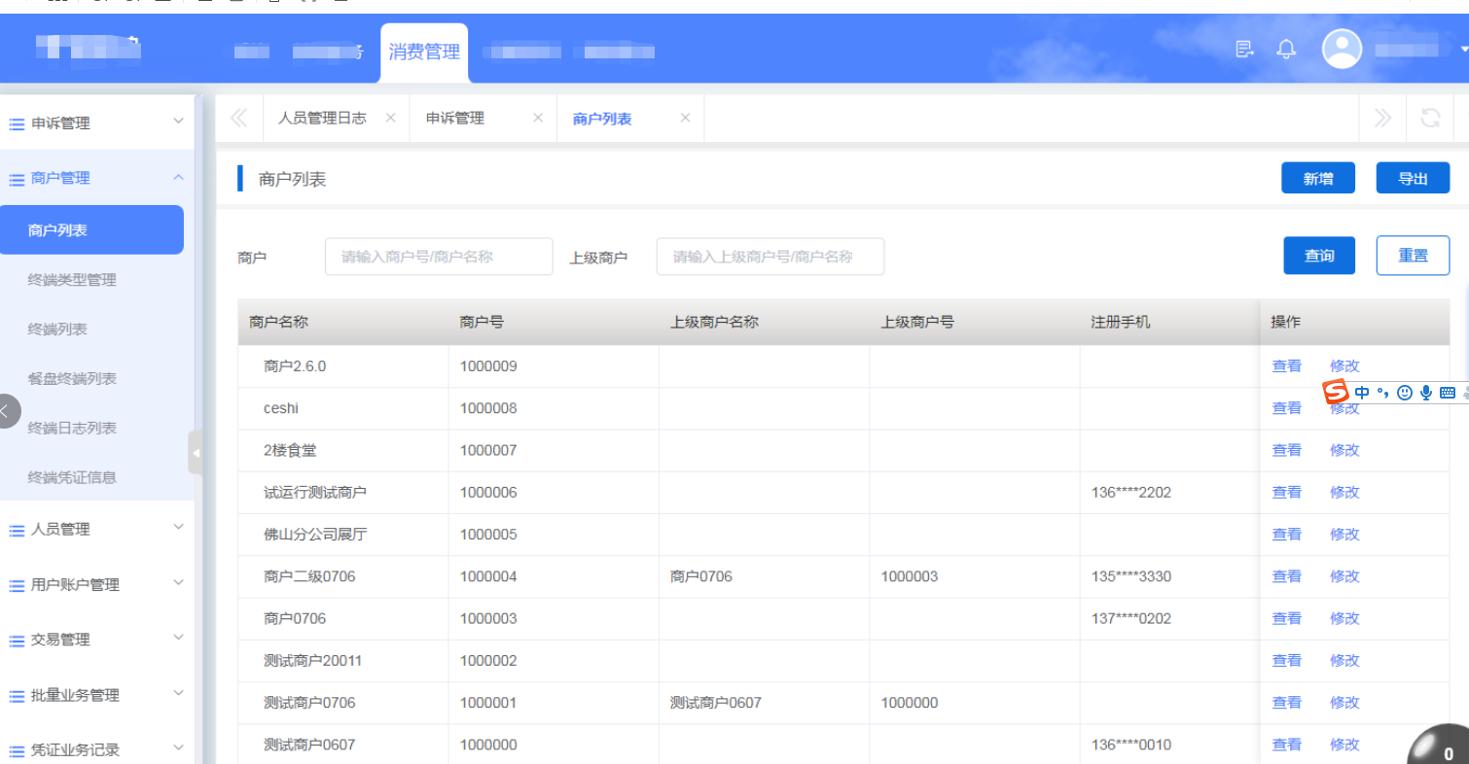Collapse the 商户管理 sidebar menu
The image size is (1469, 764).
pos(97,178)
